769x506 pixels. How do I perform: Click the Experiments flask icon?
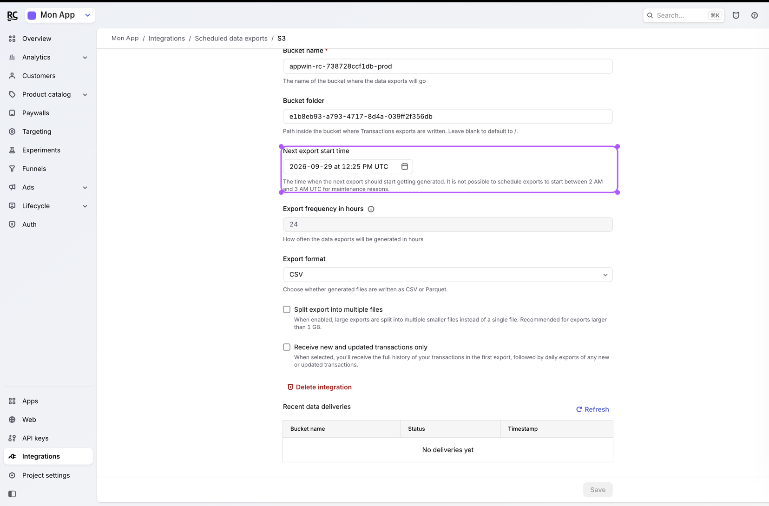12,150
